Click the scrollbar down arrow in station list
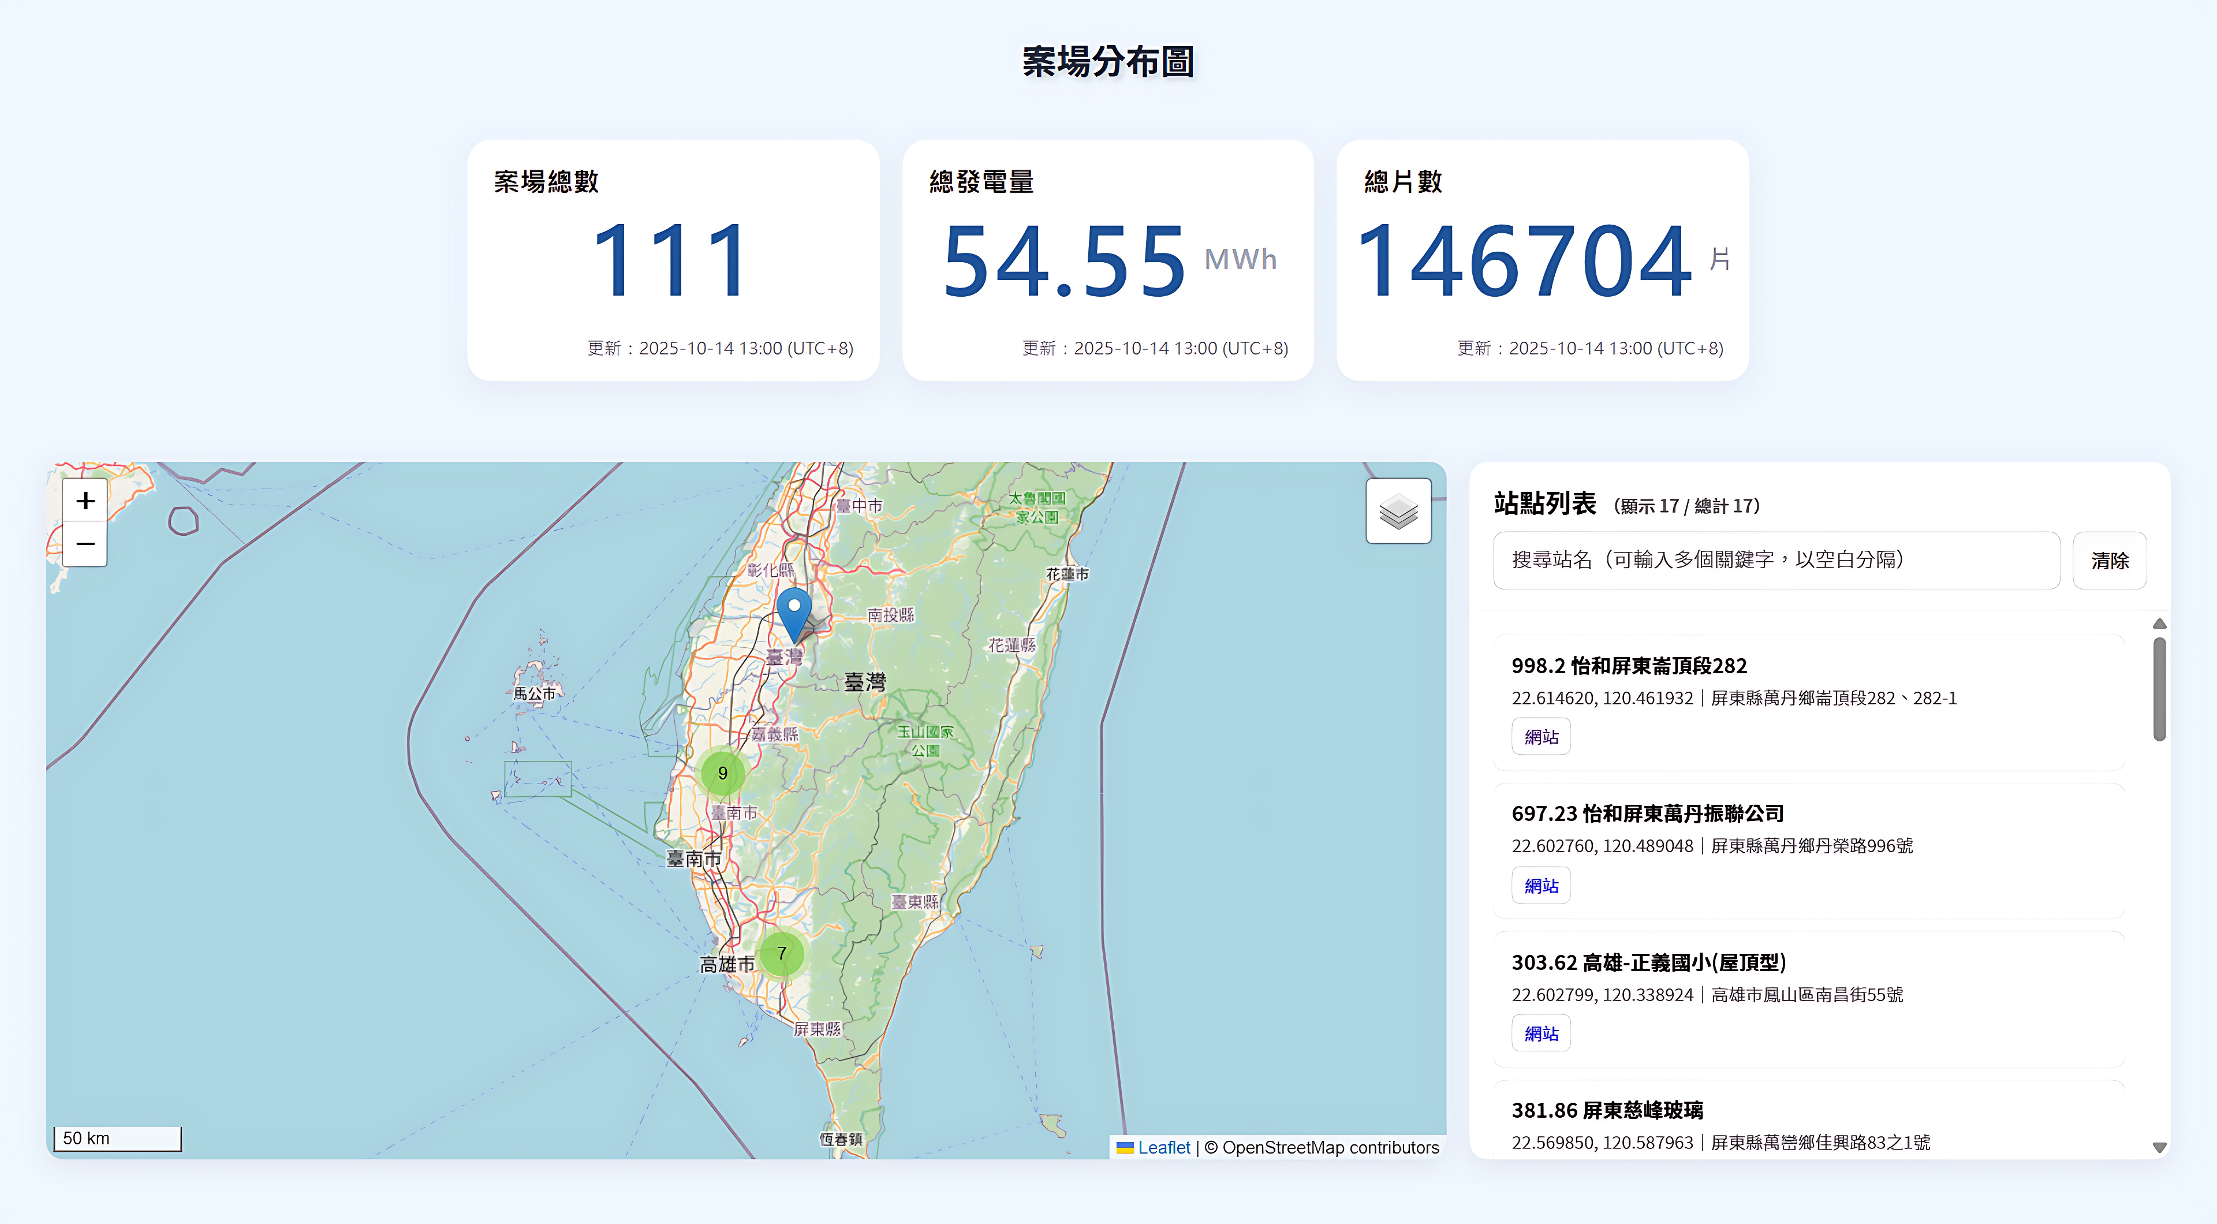This screenshot has height=1224, width=2217. (2159, 1147)
